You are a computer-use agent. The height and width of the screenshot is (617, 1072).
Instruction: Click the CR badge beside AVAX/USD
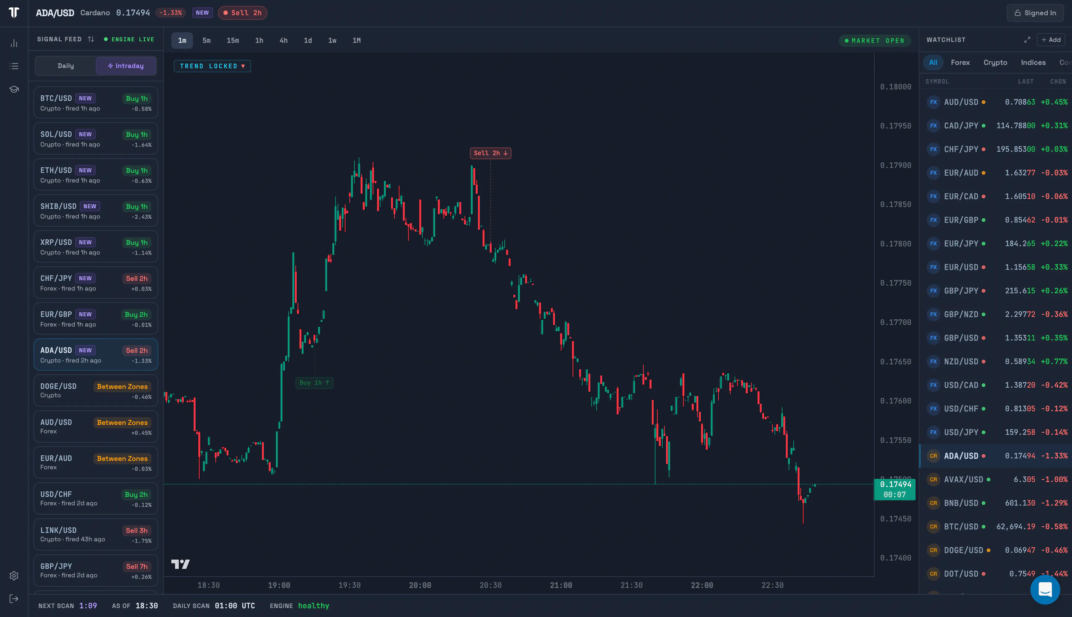pyautogui.click(x=934, y=480)
